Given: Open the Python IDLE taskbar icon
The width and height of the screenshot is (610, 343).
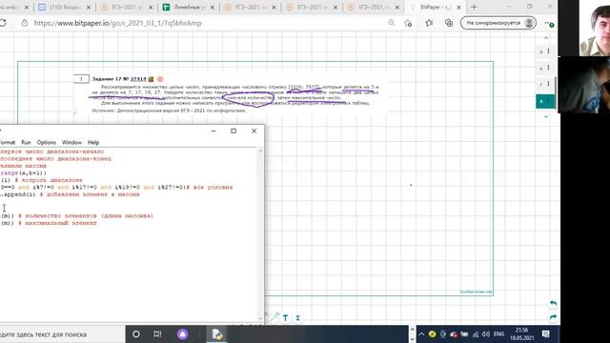Looking at the screenshot, I should 216,334.
